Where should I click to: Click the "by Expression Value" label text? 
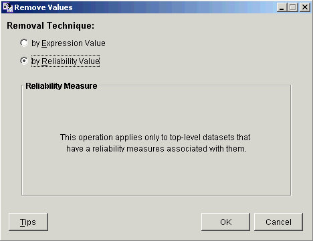point(68,43)
